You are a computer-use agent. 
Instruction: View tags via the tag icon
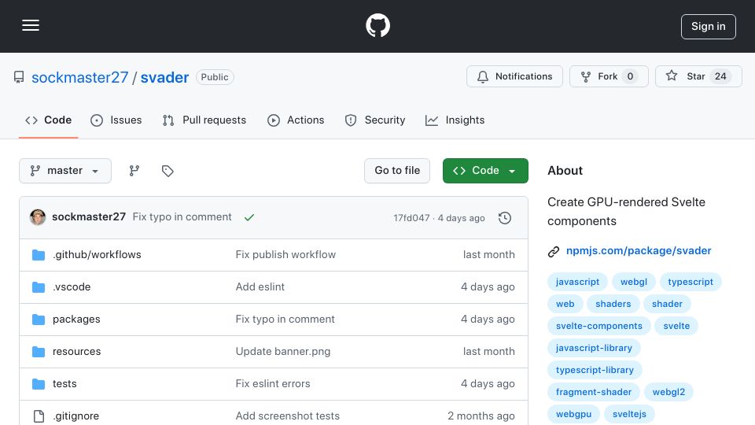[168, 171]
